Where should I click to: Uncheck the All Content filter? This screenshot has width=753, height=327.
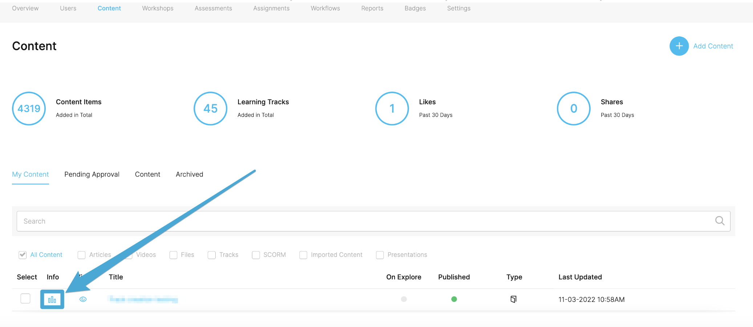point(23,255)
